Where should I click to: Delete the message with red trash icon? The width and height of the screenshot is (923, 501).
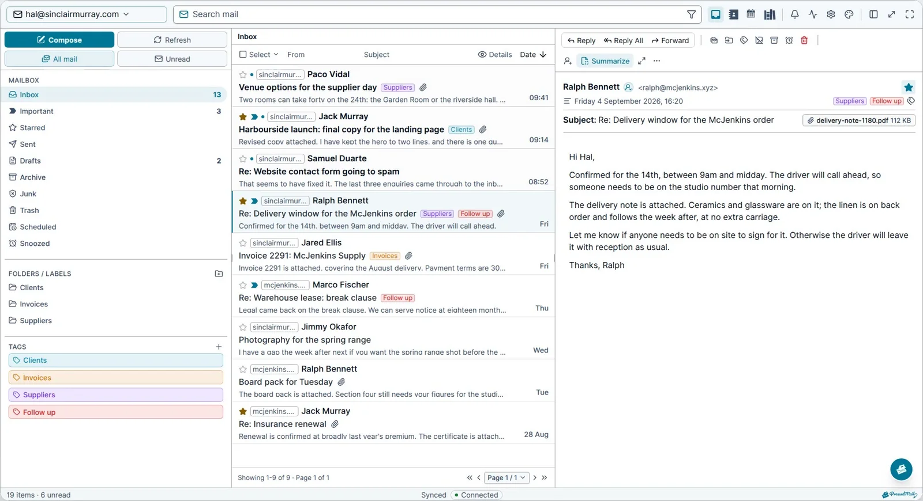point(804,40)
